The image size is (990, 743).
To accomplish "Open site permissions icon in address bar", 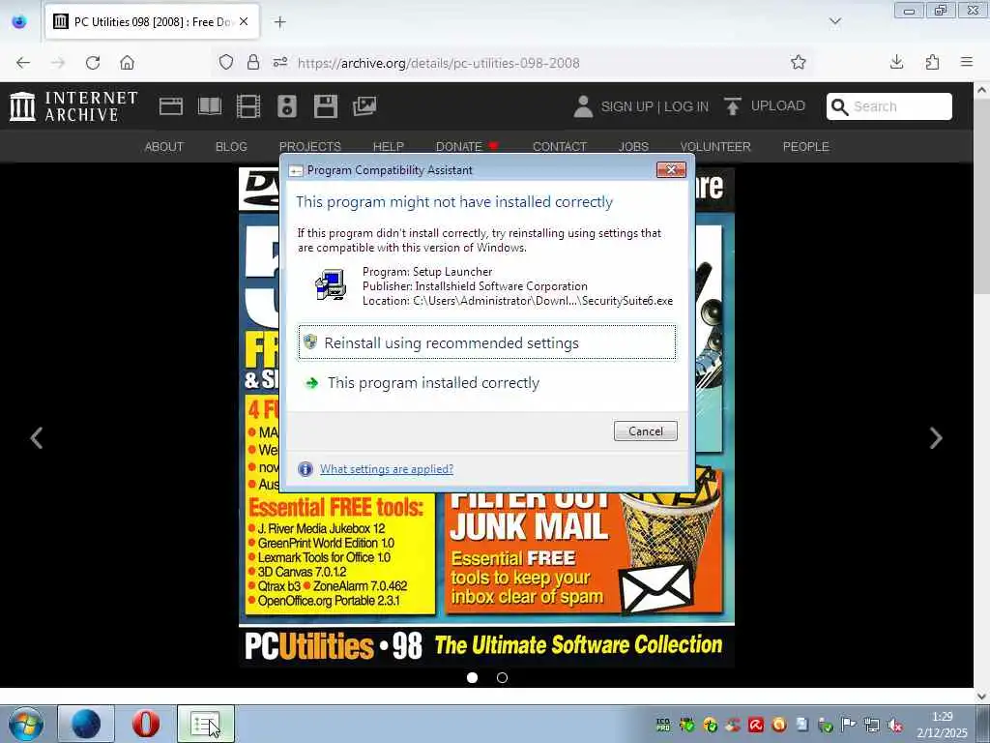I will coord(280,62).
